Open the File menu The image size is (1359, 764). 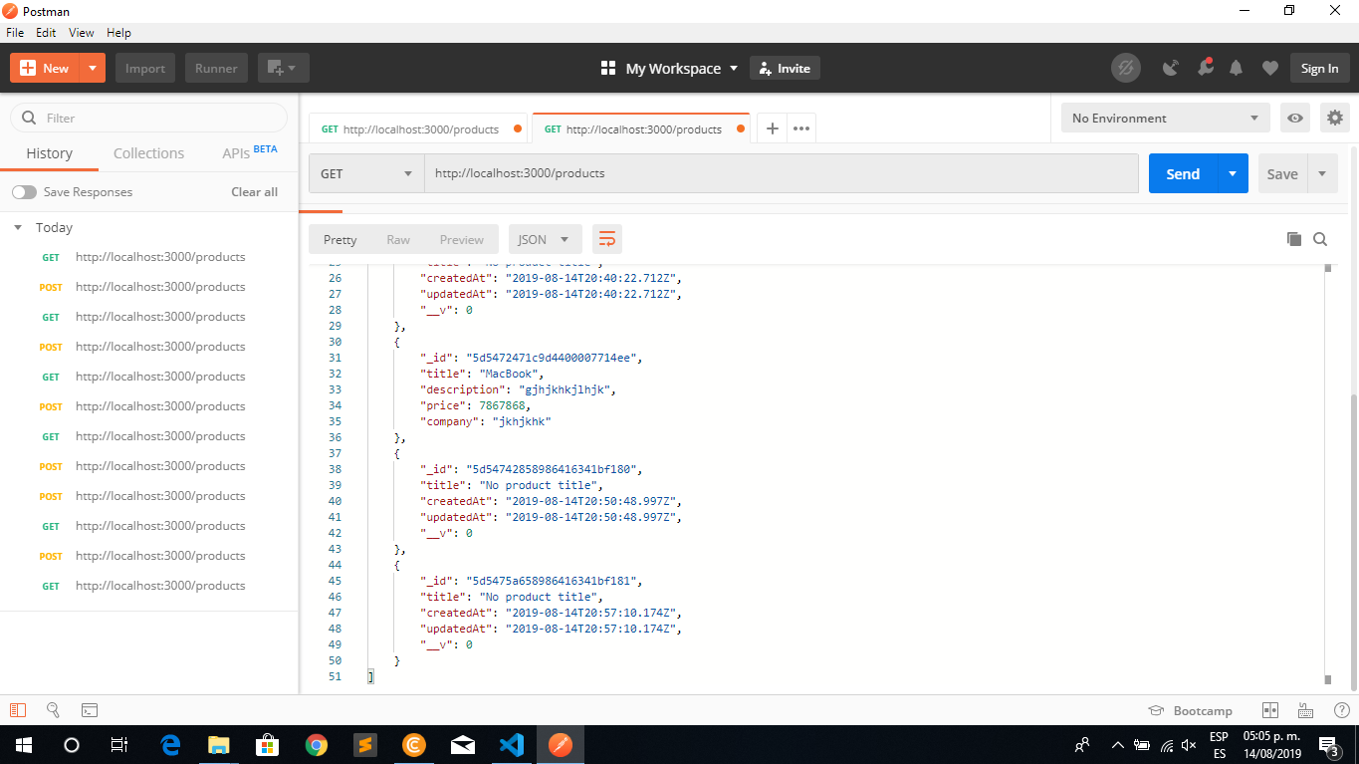pyautogui.click(x=15, y=33)
